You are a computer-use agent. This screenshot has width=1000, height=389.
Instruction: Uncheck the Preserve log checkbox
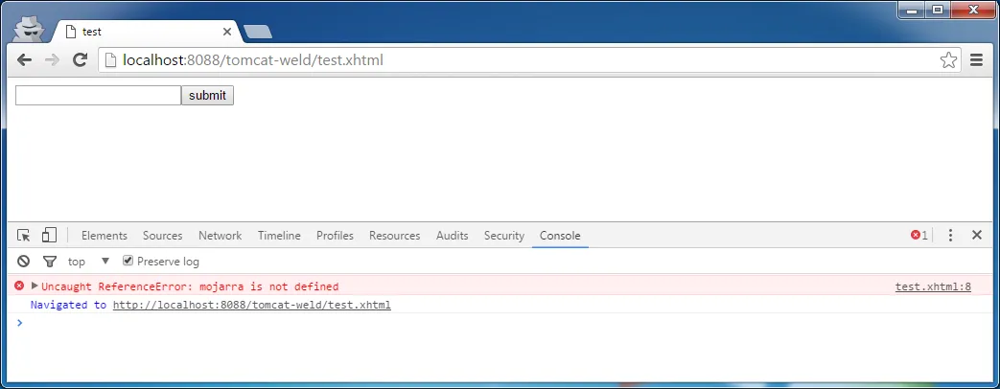pos(128,261)
